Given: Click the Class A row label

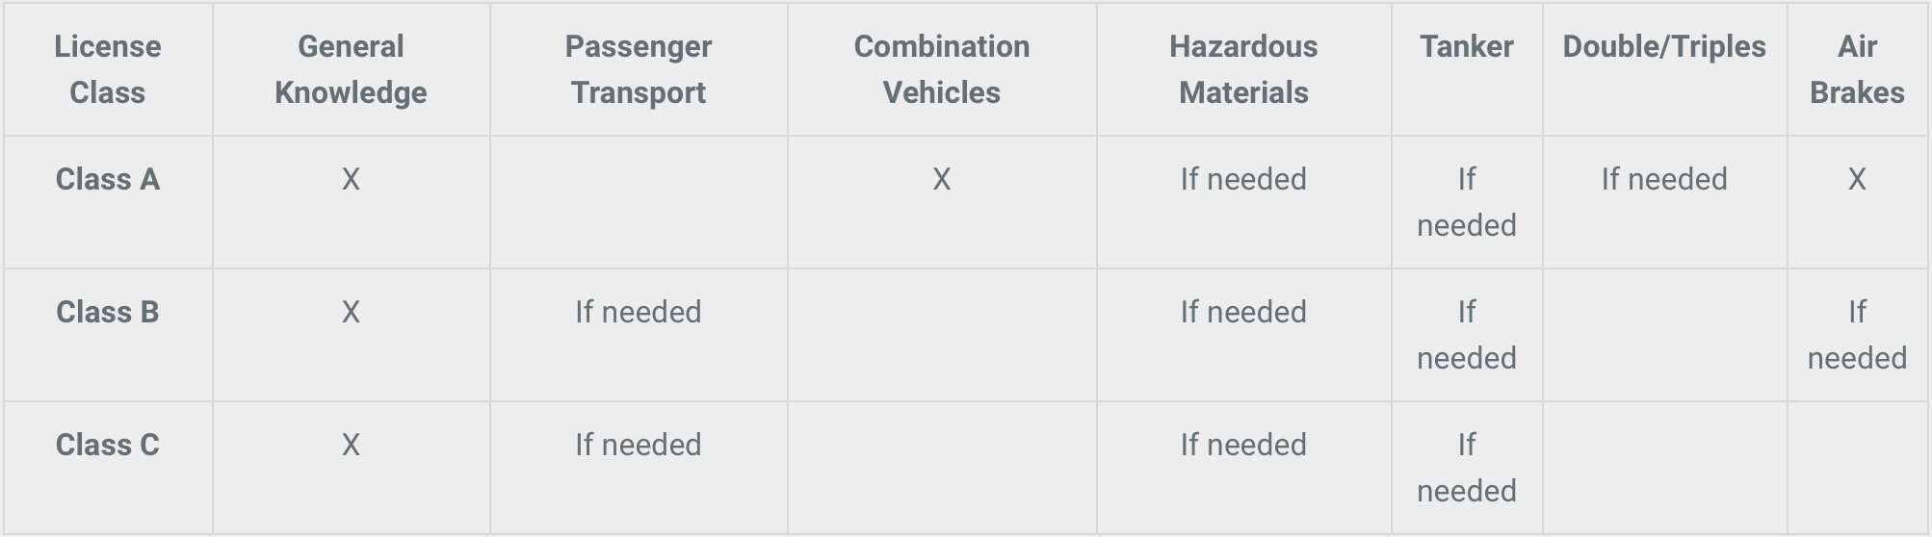Looking at the screenshot, I should [108, 179].
